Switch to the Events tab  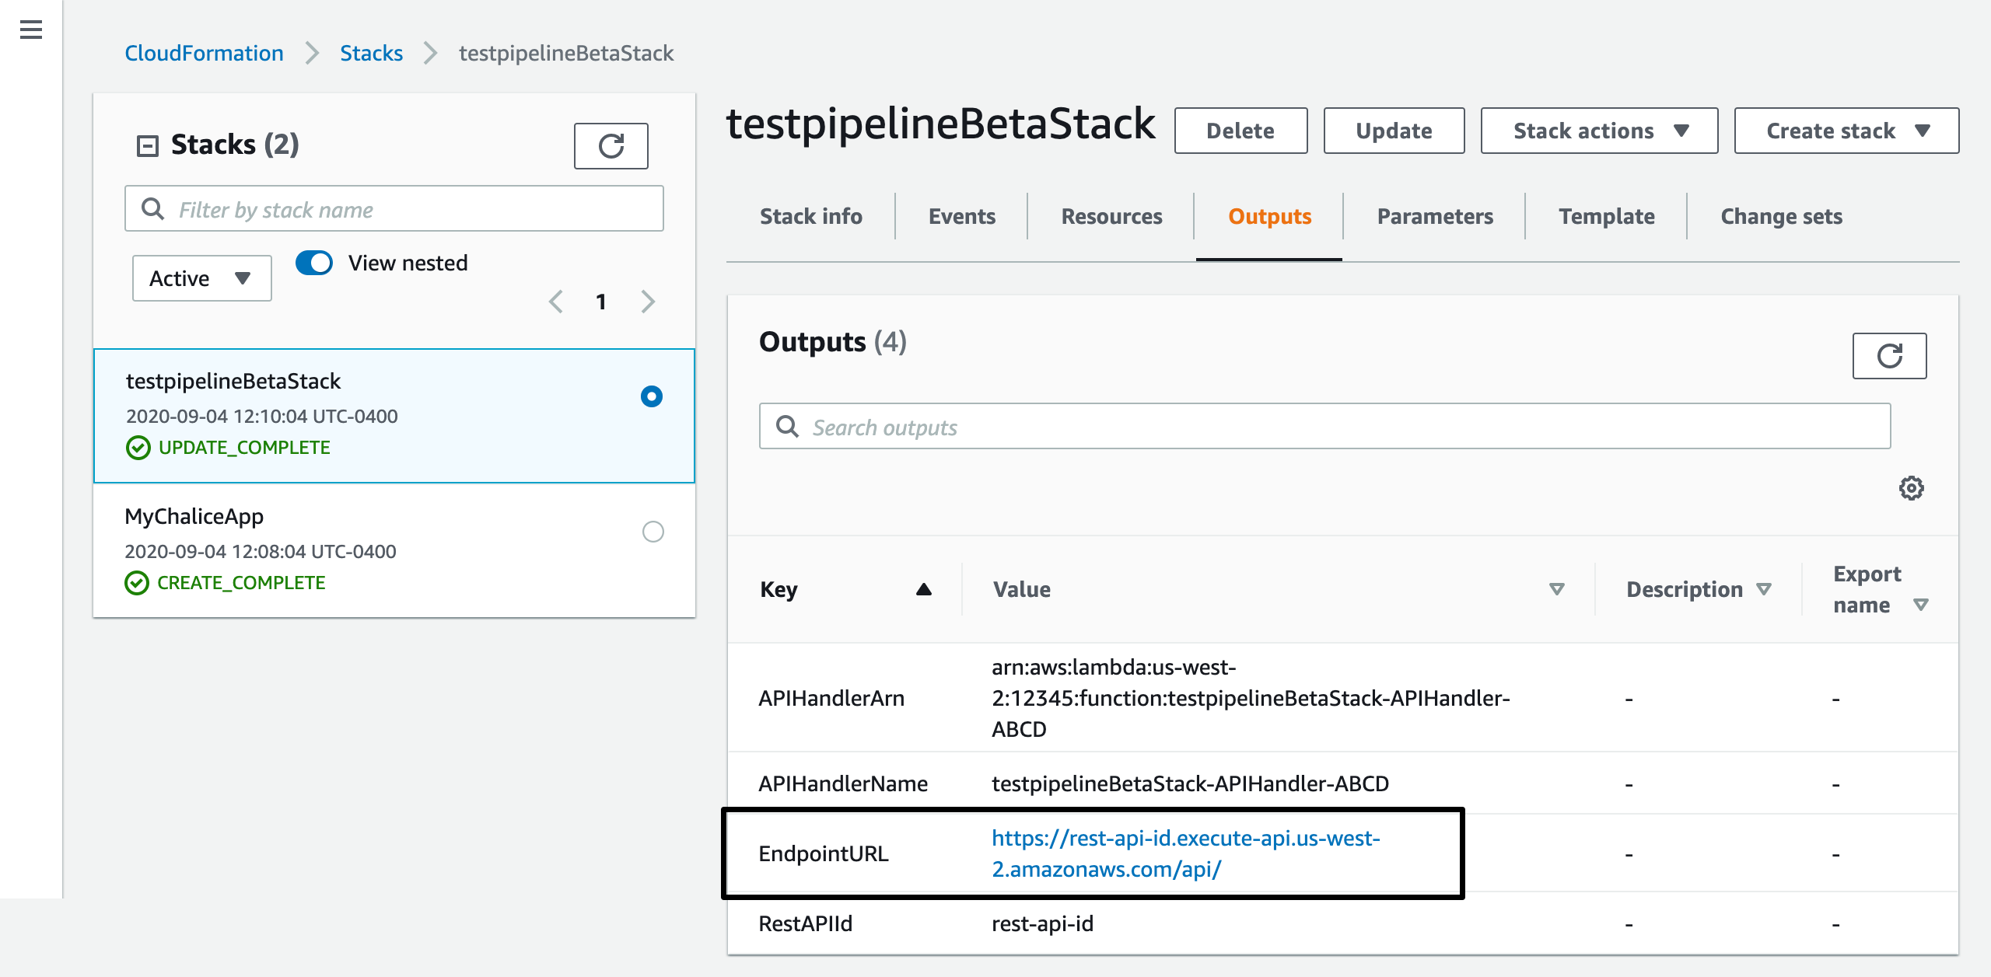tap(961, 216)
